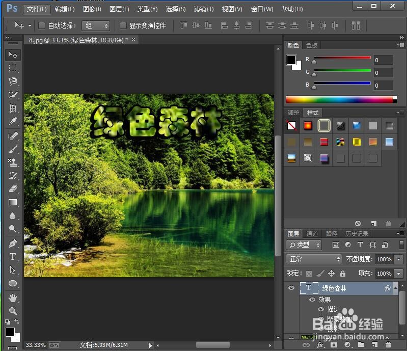Select the Quick Selection tool
The image size is (407, 351).
tap(12, 95)
